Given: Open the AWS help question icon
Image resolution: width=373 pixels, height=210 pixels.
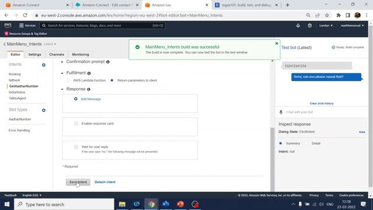Looking at the screenshot, I should coord(309,26).
